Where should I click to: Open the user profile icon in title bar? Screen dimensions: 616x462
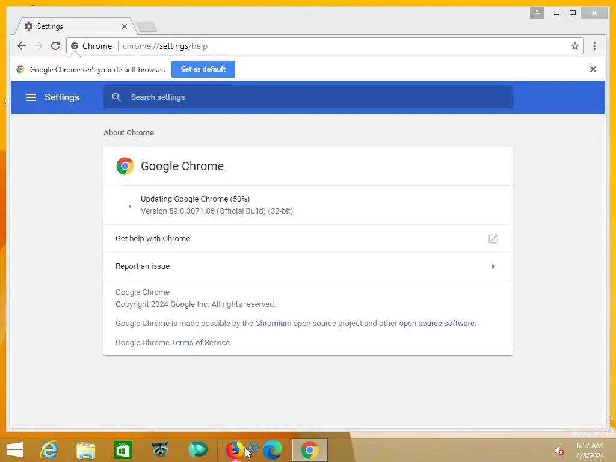click(x=537, y=13)
